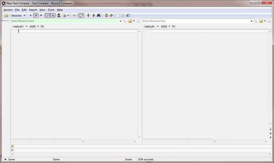This screenshot has height=163, width=274.
Task: Click left pane vertical scrollbar down arrow
Action: [139, 137]
